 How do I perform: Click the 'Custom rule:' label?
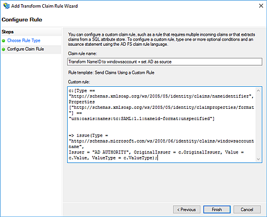tap(79, 81)
